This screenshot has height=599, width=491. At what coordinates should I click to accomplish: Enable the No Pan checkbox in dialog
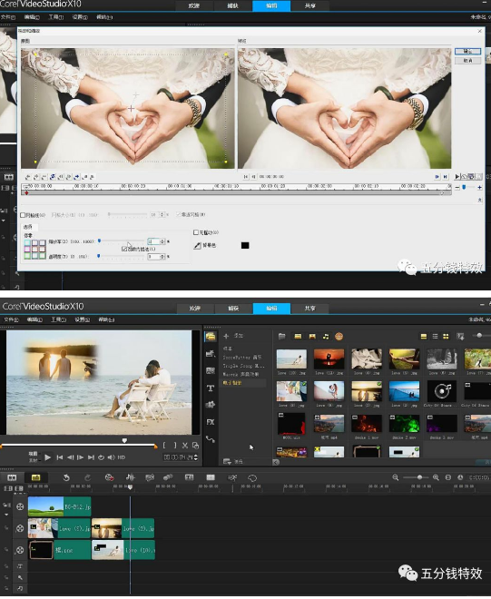click(x=196, y=232)
